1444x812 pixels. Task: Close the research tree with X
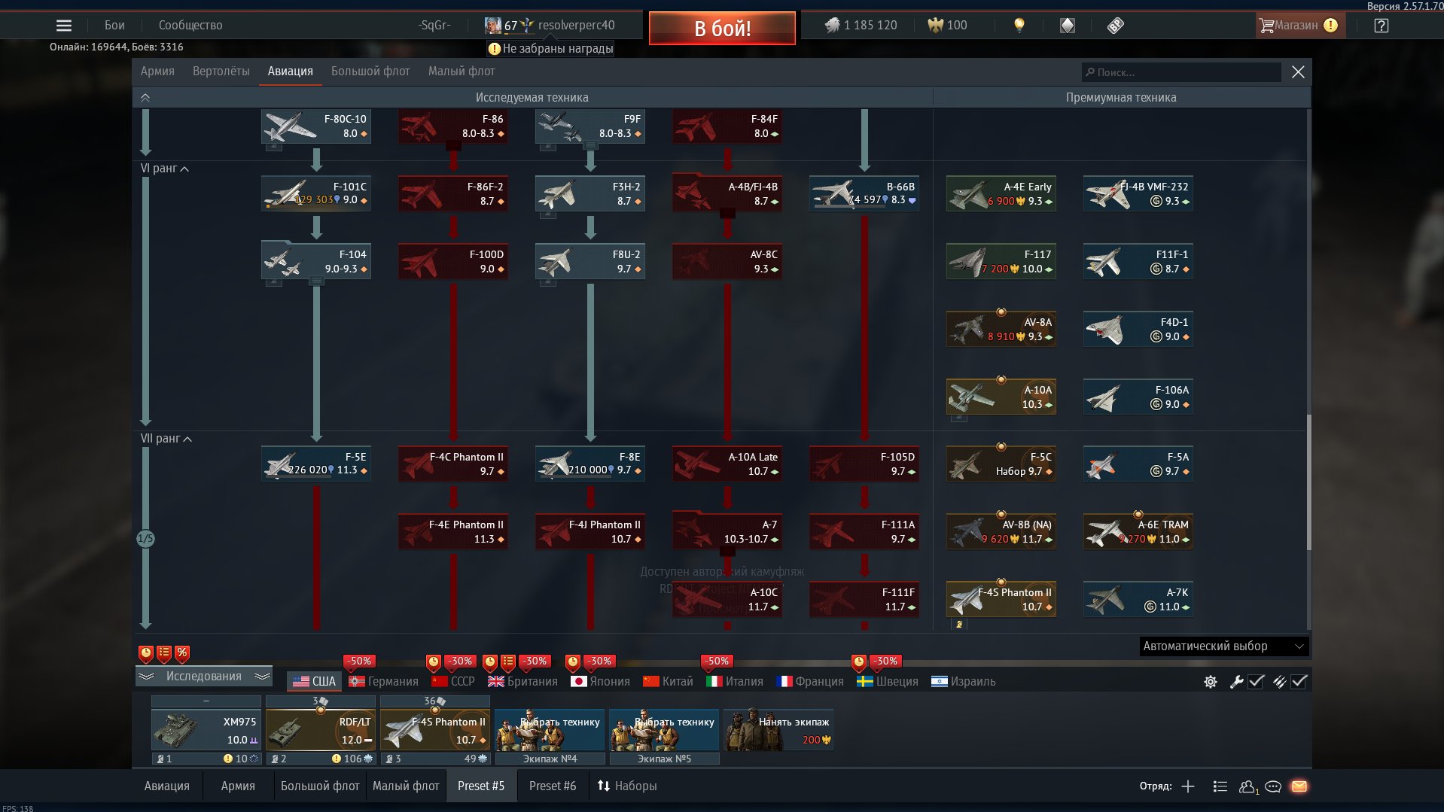(1298, 72)
